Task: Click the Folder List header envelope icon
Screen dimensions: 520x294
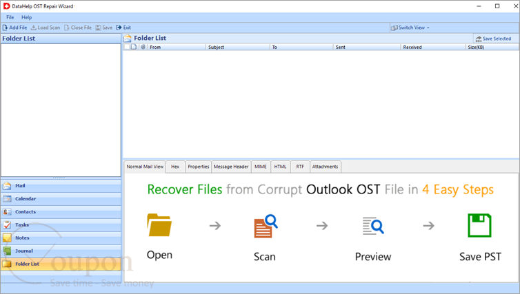Action: (x=128, y=39)
